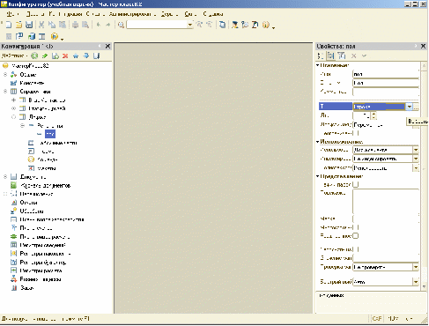
Task: Start debugging with the orange play icon
Action: tap(54, 36)
